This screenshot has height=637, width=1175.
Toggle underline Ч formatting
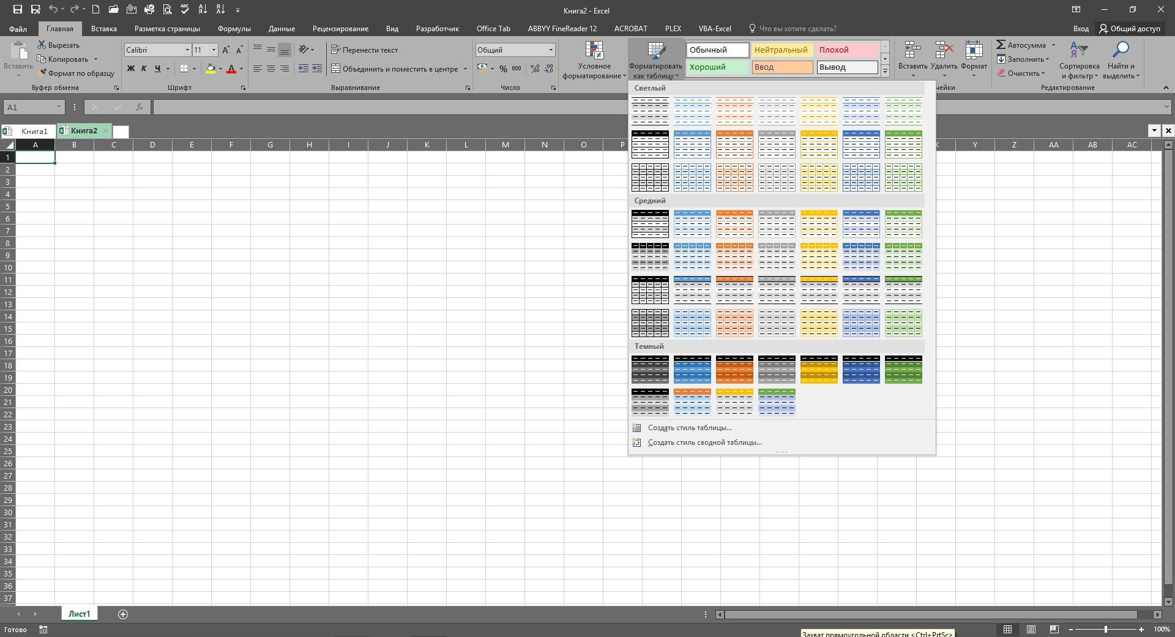[x=158, y=69]
